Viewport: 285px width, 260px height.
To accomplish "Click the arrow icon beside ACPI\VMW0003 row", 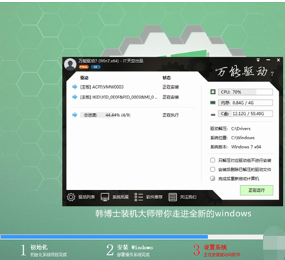I will (x=75, y=87).
